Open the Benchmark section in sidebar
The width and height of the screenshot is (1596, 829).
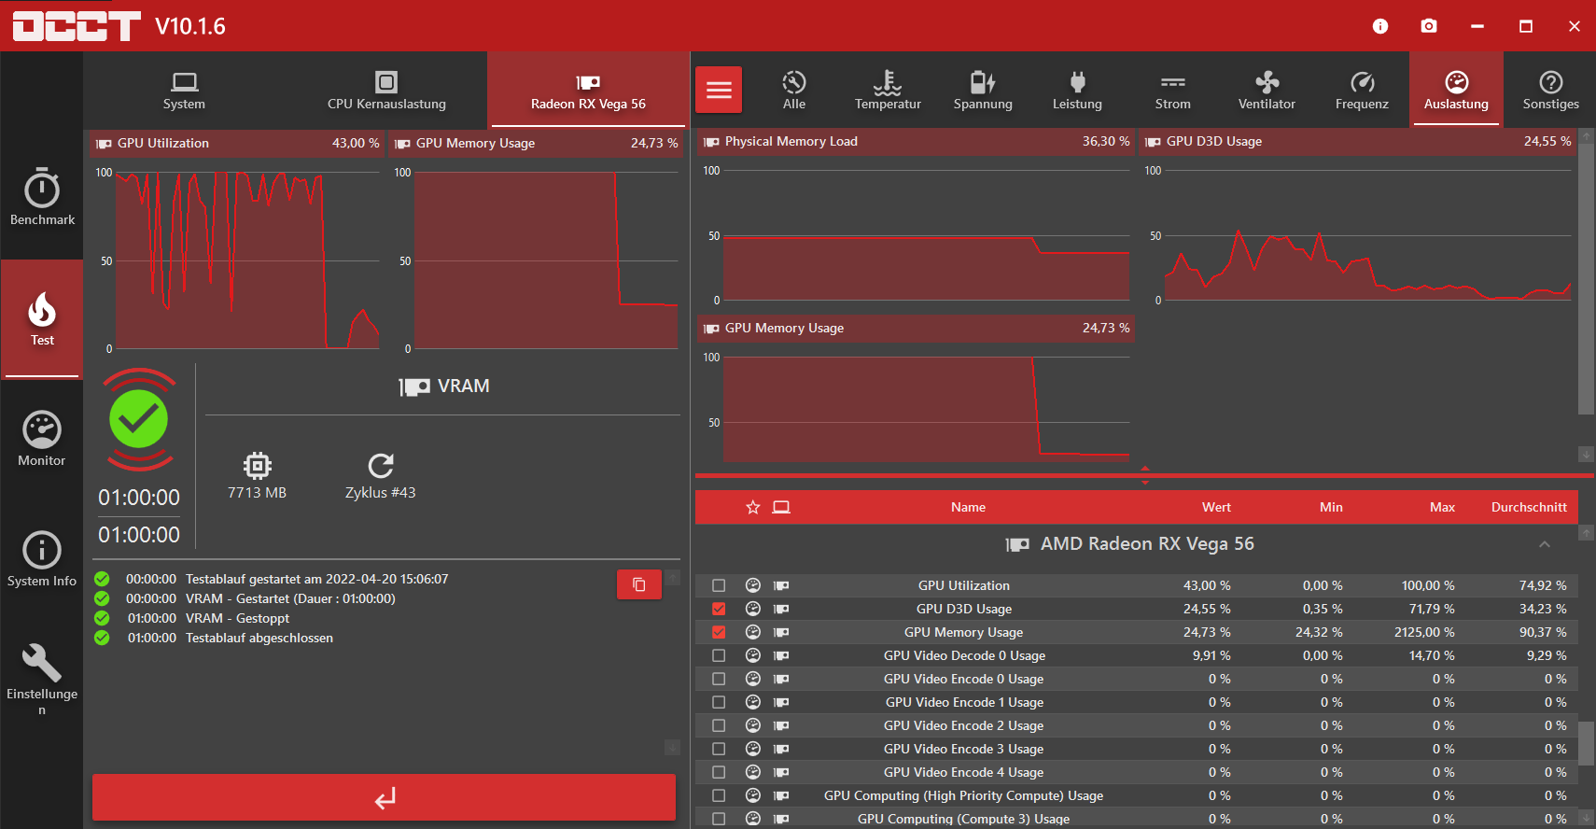click(42, 199)
